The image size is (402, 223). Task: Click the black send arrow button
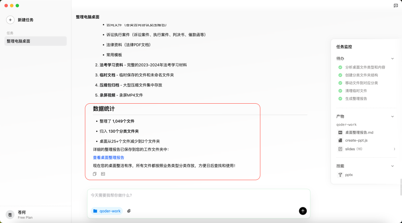pos(303,211)
